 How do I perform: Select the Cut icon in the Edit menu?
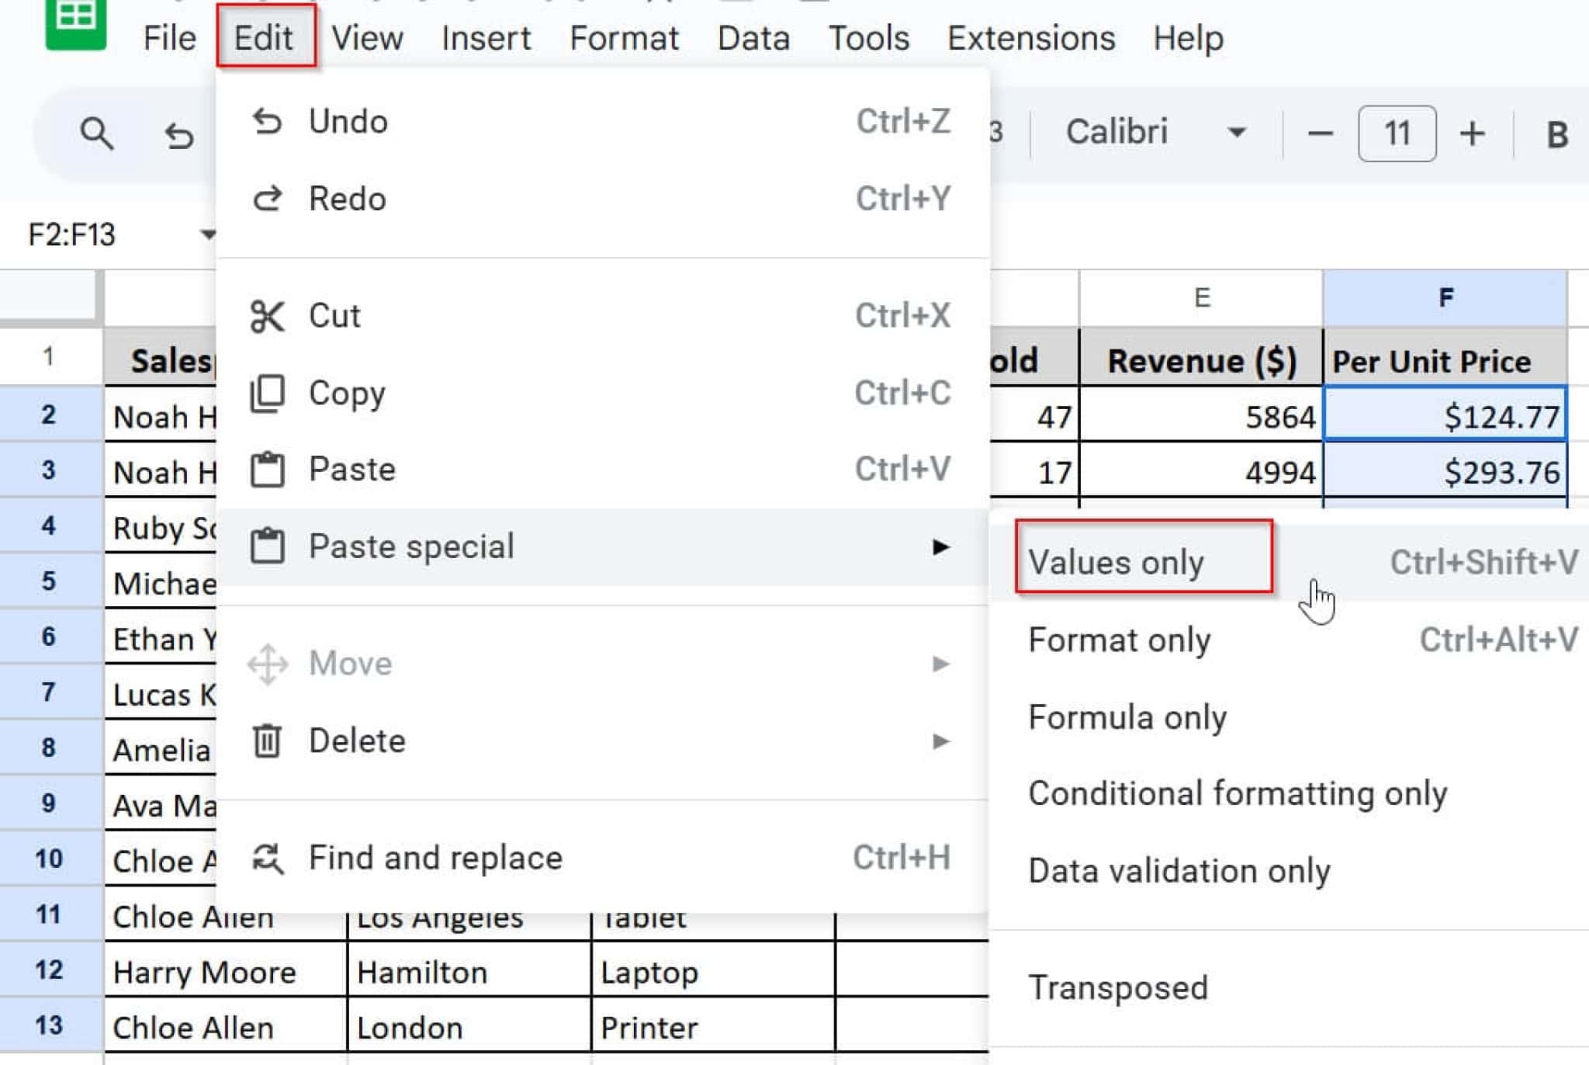coord(267,315)
